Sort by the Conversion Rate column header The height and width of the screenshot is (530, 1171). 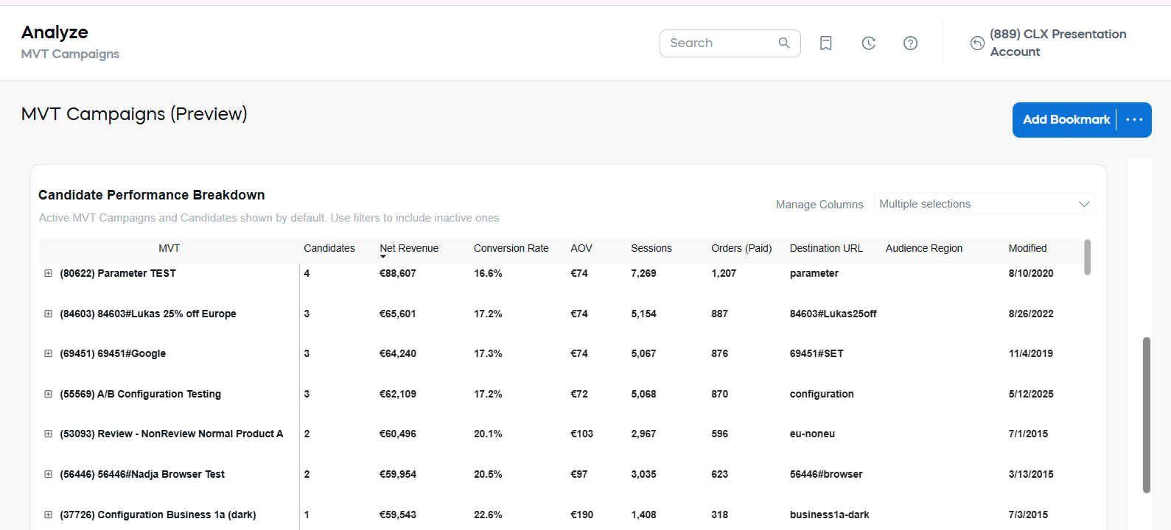(x=511, y=248)
